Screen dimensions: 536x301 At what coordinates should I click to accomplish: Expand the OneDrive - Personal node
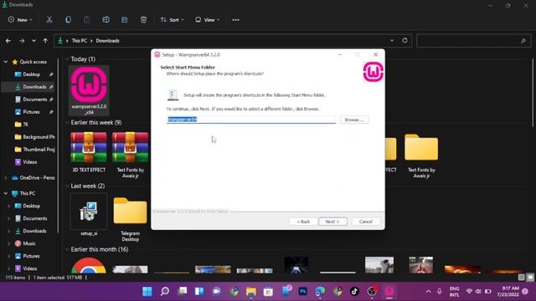pyautogui.click(x=6, y=178)
